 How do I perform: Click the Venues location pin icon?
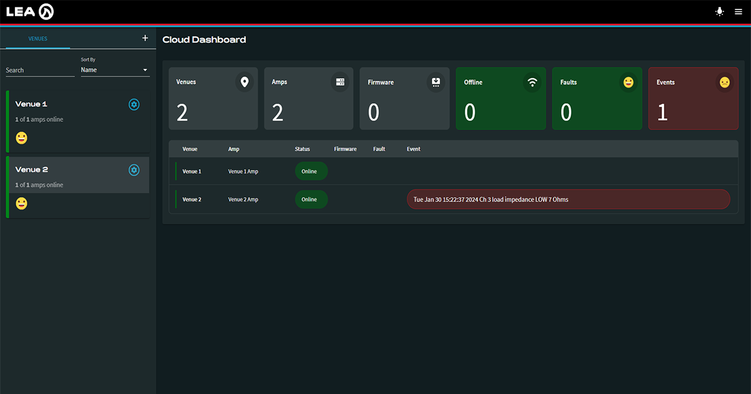(x=244, y=82)
